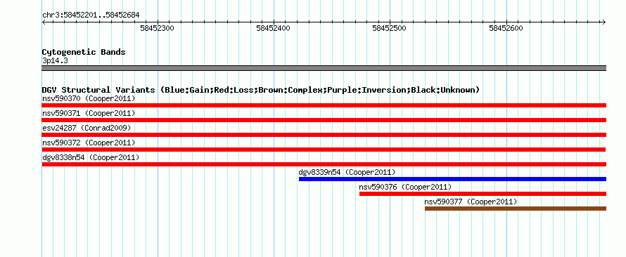Select the dgv8339n54 blue gain bar
This screenshot has height=257, width=626.
[x=452, y=179]
